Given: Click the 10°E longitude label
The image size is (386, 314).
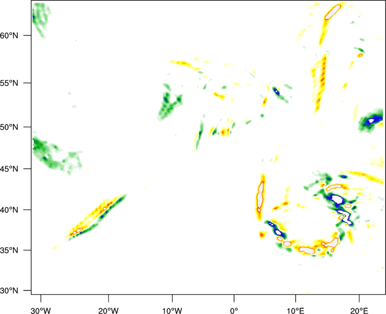Looking at the screenshot, I should pos(295,311).
